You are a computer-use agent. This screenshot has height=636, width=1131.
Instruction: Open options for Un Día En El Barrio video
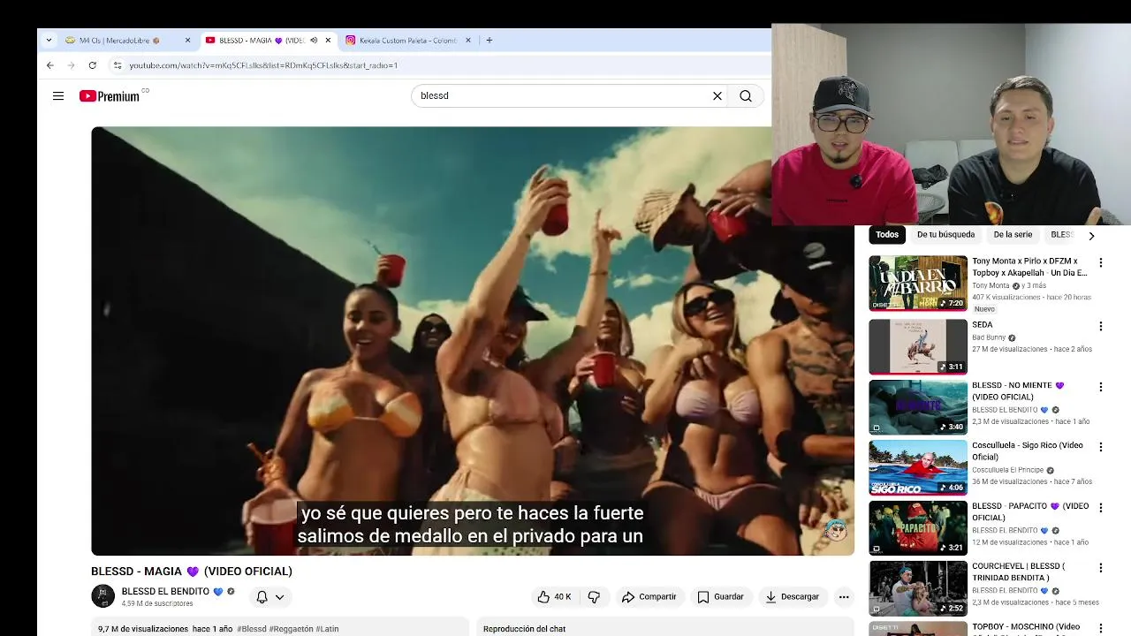(x=1101, y=262)
